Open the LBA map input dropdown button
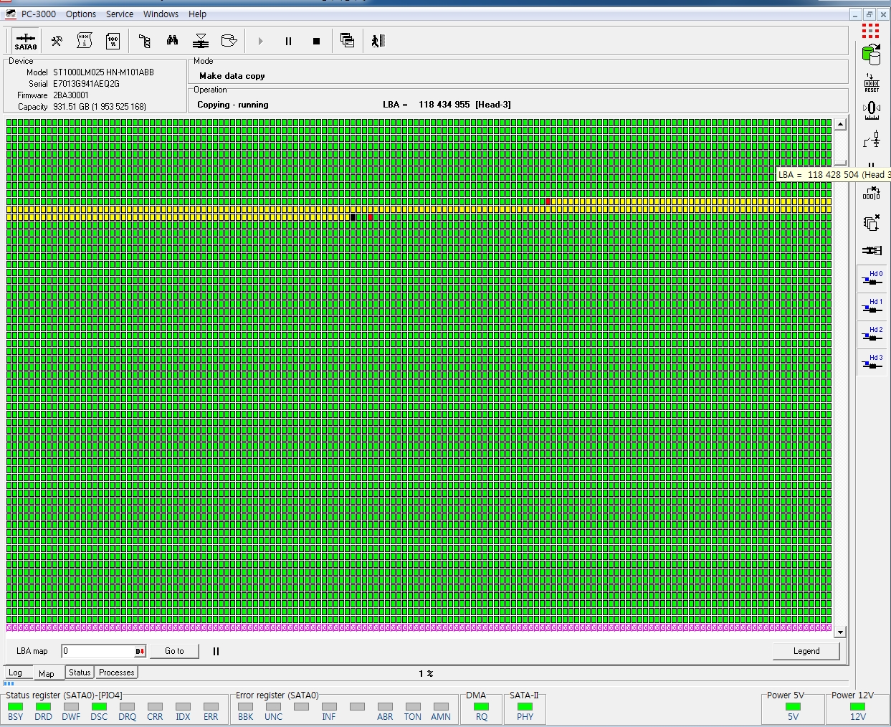The width and height of the screenshot is (891, 727). (140, 651)
